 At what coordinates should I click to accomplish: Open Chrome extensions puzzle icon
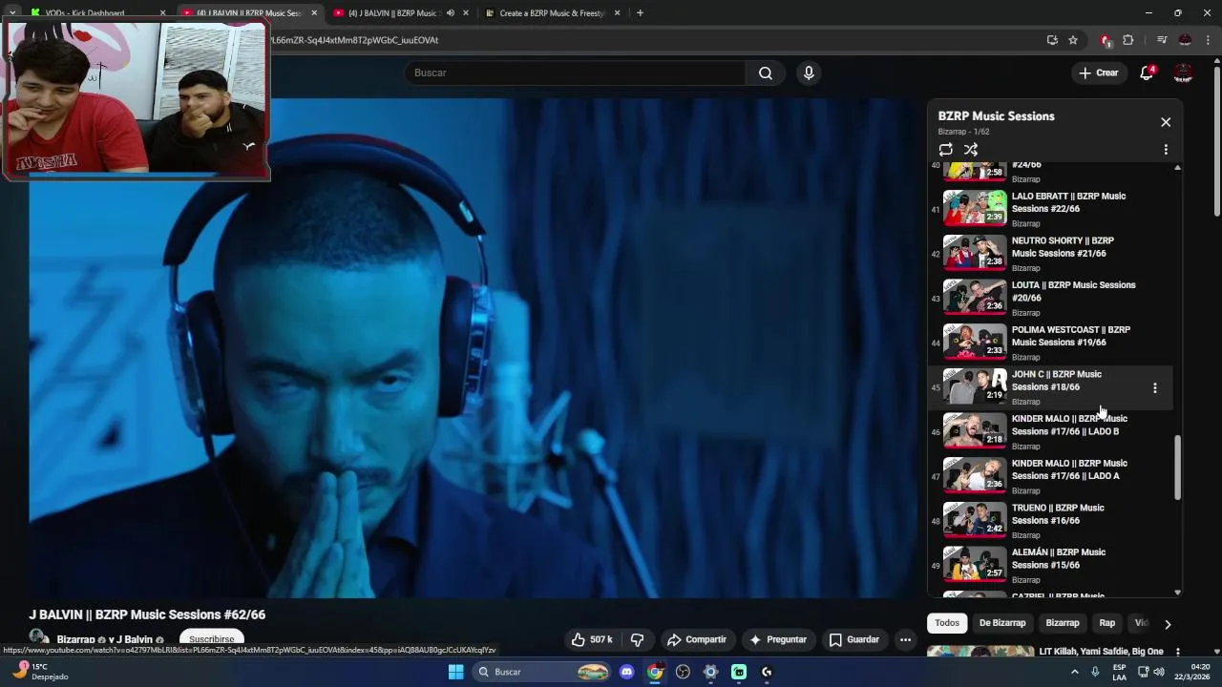pyautogui.click(x=1127, y=40)
